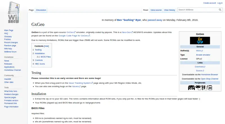The image size is (225, 124).
Task: Open the GxGeo logo image in infobox
Action: [200, 41]
